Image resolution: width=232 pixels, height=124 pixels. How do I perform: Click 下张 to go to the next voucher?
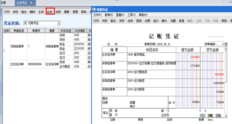207,21
